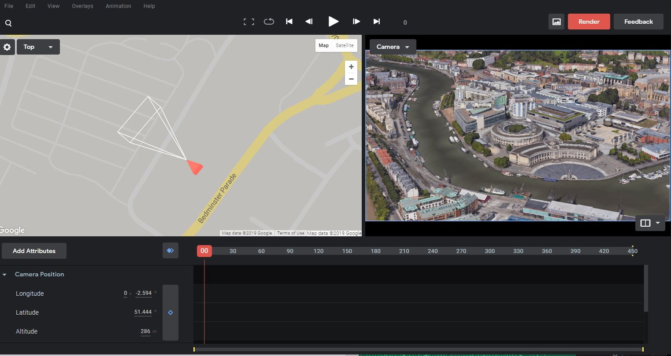Click the timeline range end yellow handle
671x356 pixels.
(643, 349)
